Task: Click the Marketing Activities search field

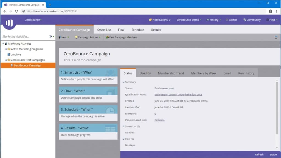Action: [x=25, y=36]
